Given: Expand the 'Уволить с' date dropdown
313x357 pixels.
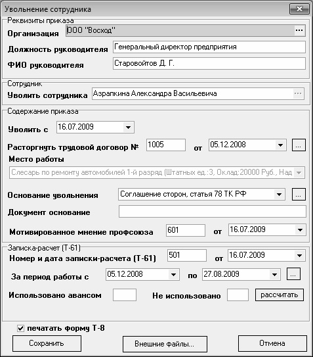Looking at the screenshot, I should point(128,128).
